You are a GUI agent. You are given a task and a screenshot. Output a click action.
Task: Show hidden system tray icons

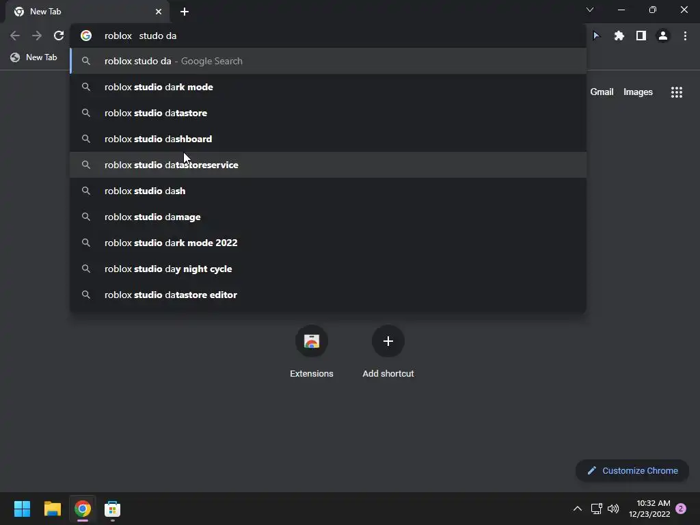[577, 509]
